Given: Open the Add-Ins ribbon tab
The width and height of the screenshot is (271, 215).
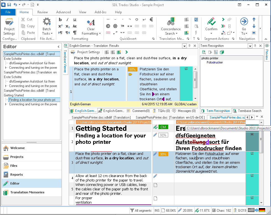Looking at the screenshot, I should click(x=100, y=12).
